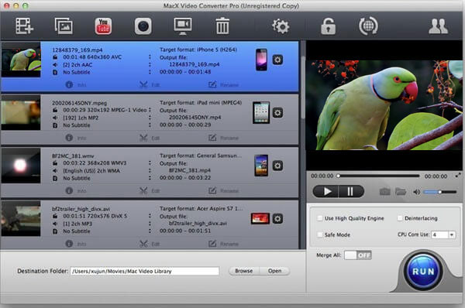Enable the Deinterlacing checkbox

pos(400,218)
